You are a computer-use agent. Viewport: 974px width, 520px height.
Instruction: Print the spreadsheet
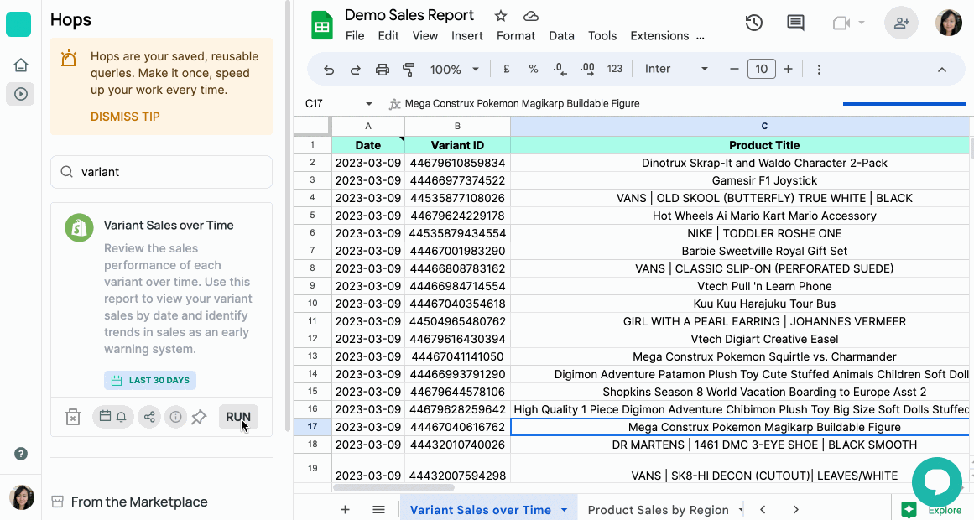pyautogui.click(x=382, y=70)
